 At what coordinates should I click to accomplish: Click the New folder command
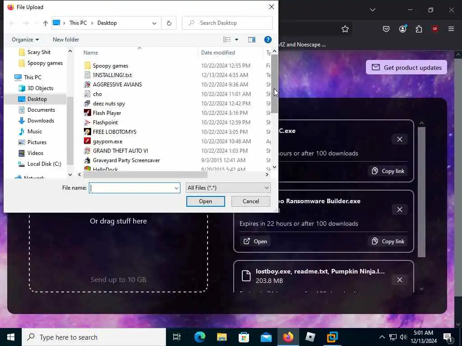(66, 40)
